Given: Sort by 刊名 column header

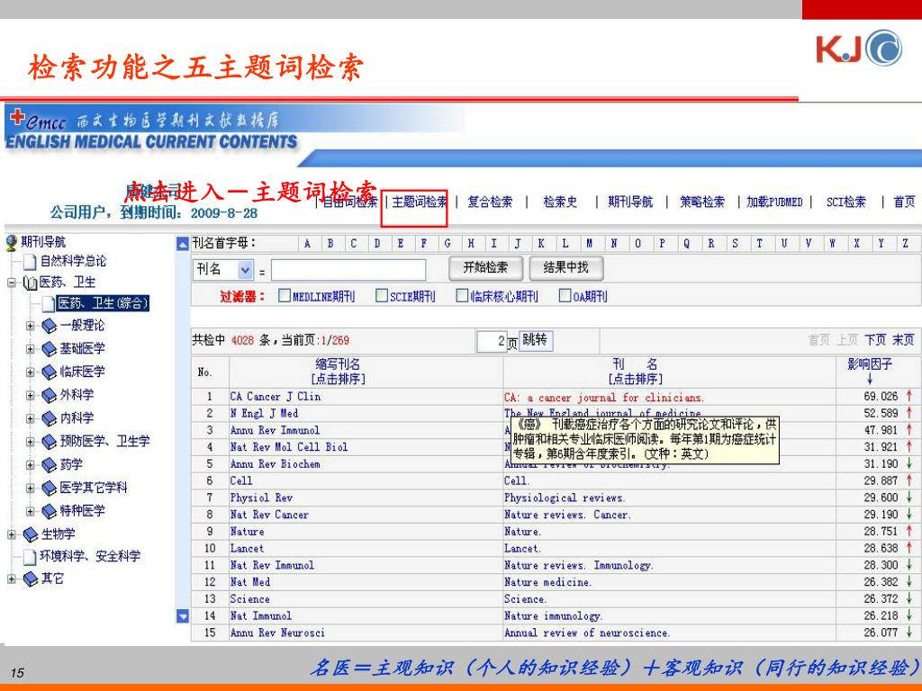Looking at the screenshot, I should (635, 372).
